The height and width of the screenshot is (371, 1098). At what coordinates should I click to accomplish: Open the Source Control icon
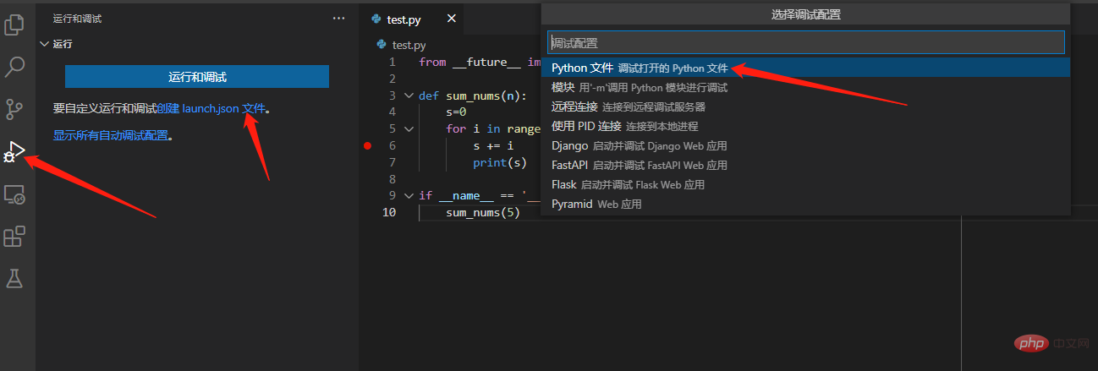[14, 109]
